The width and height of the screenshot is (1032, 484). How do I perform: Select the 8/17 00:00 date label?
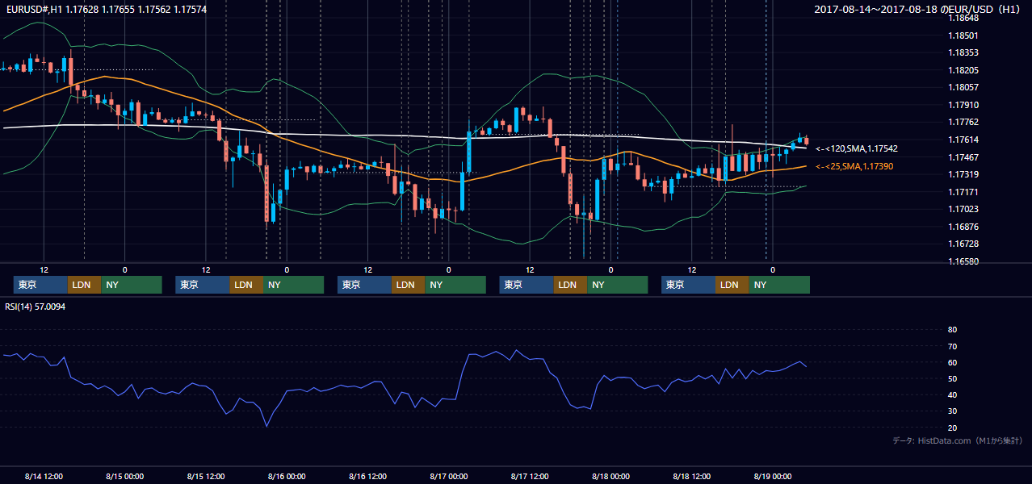click(448, 476)
